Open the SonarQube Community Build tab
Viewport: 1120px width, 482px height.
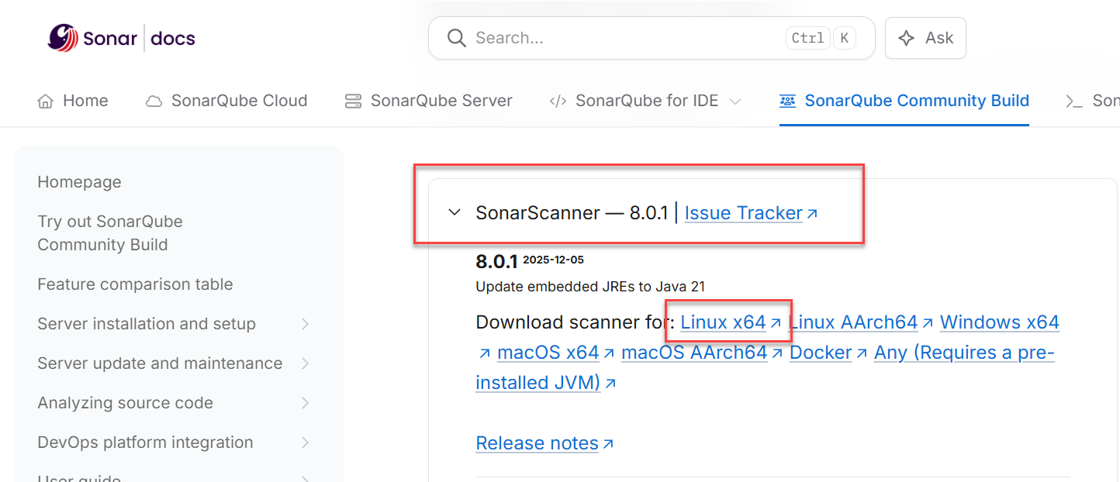(x=916, y=101)
